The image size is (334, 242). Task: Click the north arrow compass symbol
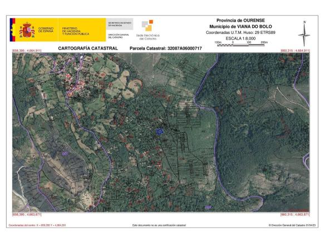click(x=304, y=34)
